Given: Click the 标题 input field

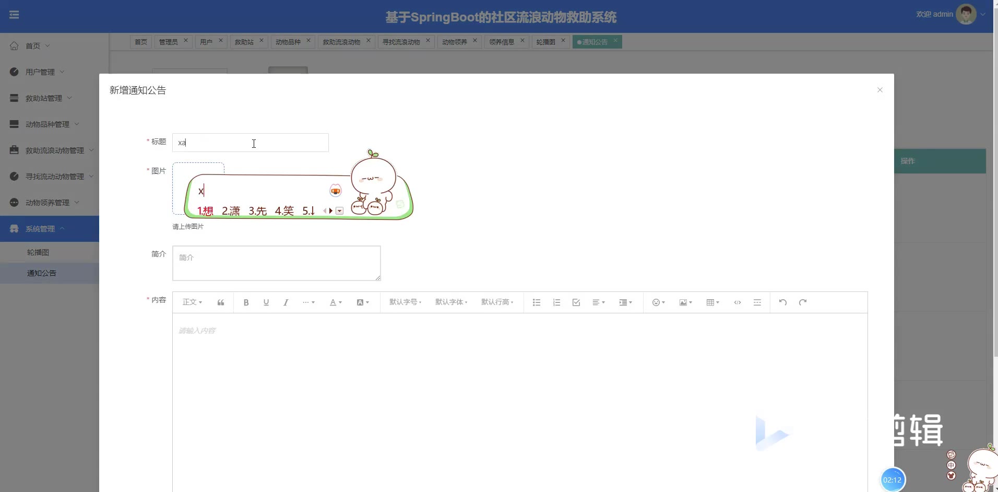Looking at the screenshot, I should 251,143.
